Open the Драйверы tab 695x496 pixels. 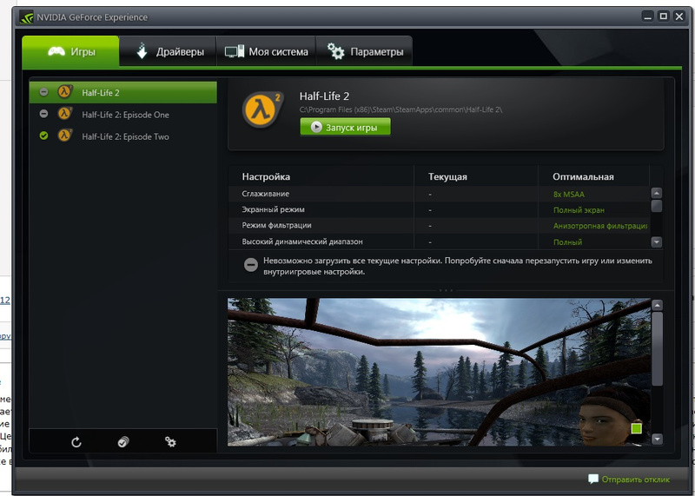coord(168,51)
